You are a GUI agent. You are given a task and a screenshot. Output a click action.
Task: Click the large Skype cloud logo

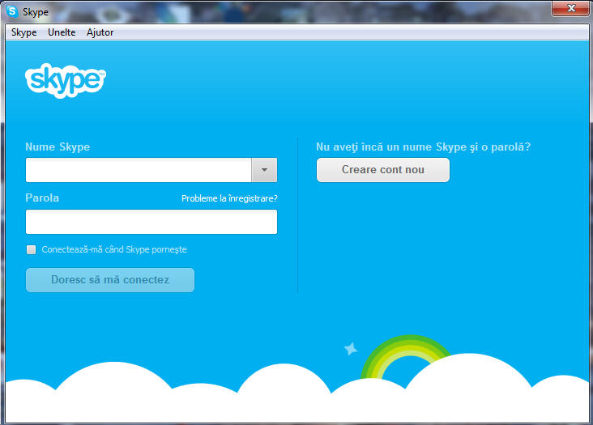65,79
